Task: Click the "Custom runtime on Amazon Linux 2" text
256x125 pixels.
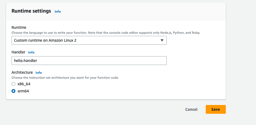Action: pyautogui.click(x=47, y=41)
